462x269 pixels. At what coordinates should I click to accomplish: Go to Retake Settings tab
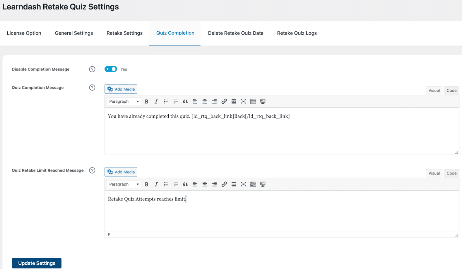pos(125,33)
